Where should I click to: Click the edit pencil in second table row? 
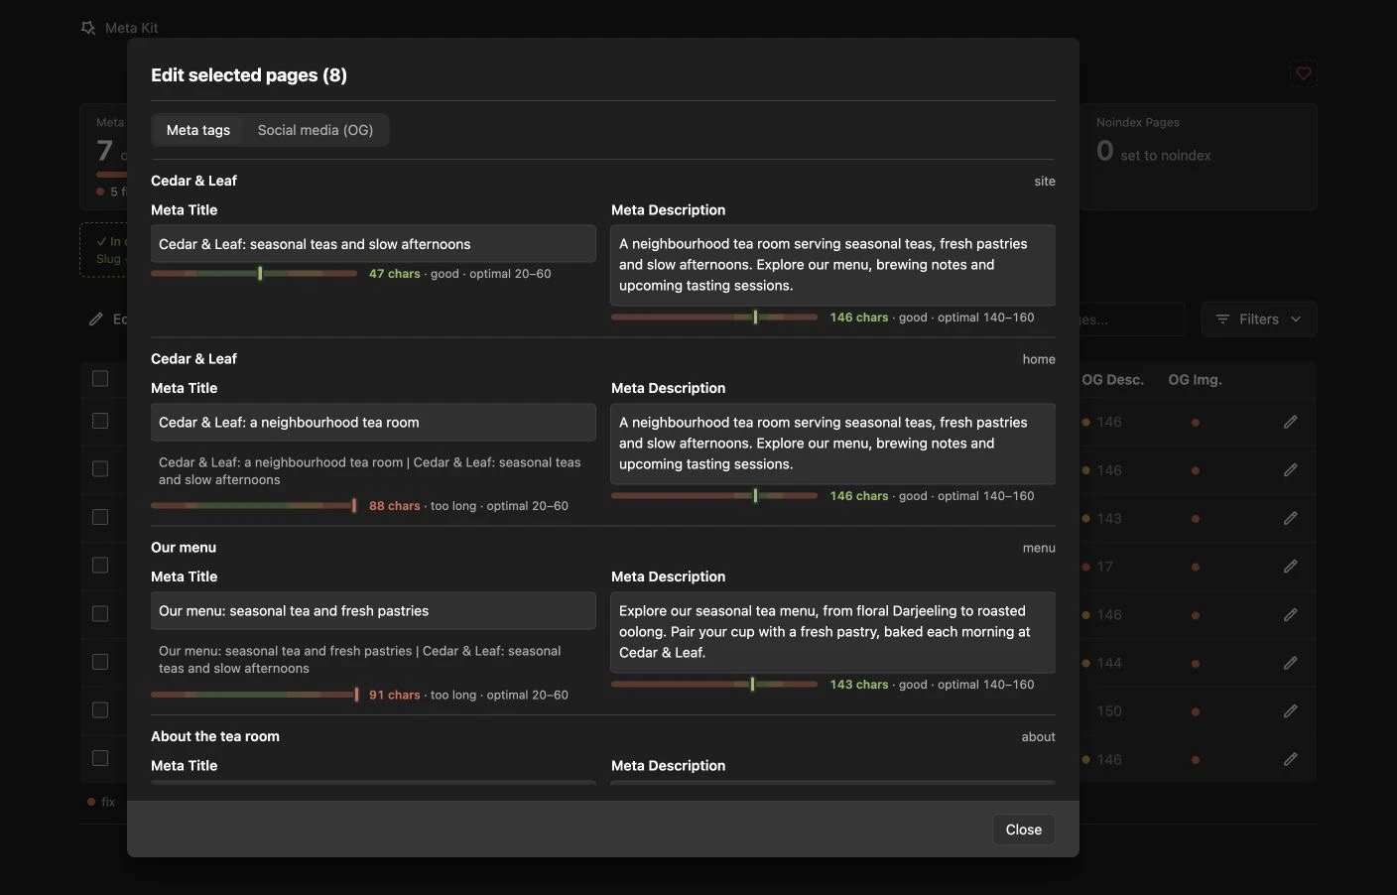pyautogui.click(x=1290, y=470)
